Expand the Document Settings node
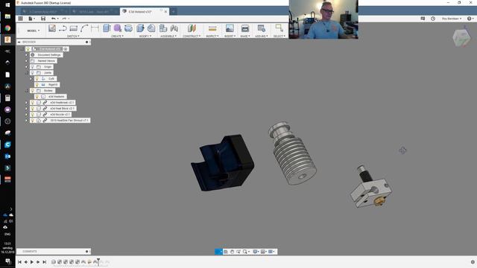477x268 pixels. click(27, 55)
